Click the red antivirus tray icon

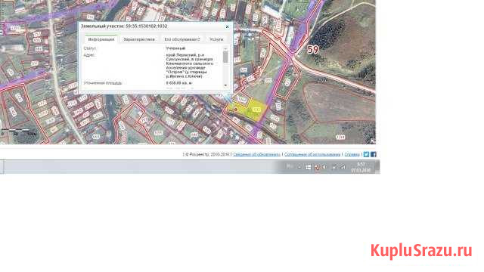click(316, 167)
